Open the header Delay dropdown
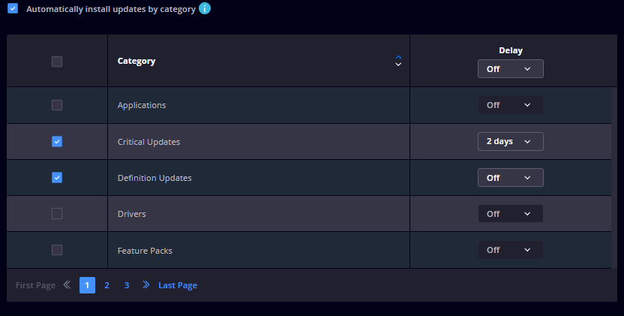 click(511, 69)
